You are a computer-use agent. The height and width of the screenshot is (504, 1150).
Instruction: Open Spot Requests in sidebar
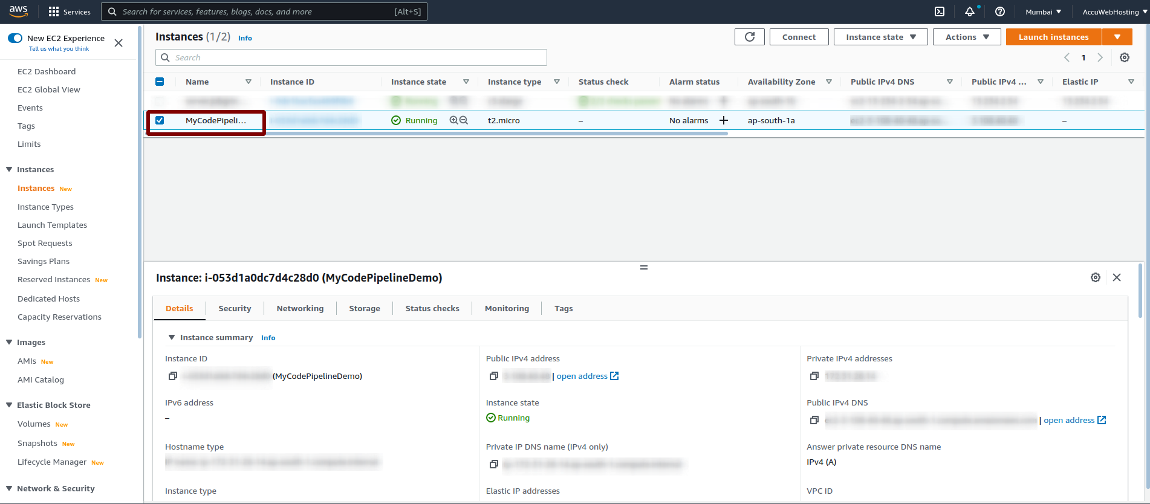click(x=45, y=243)
